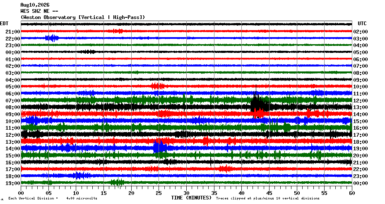Pick the 13:00 UTC row label
385x204 pixels.
point(361,107)
